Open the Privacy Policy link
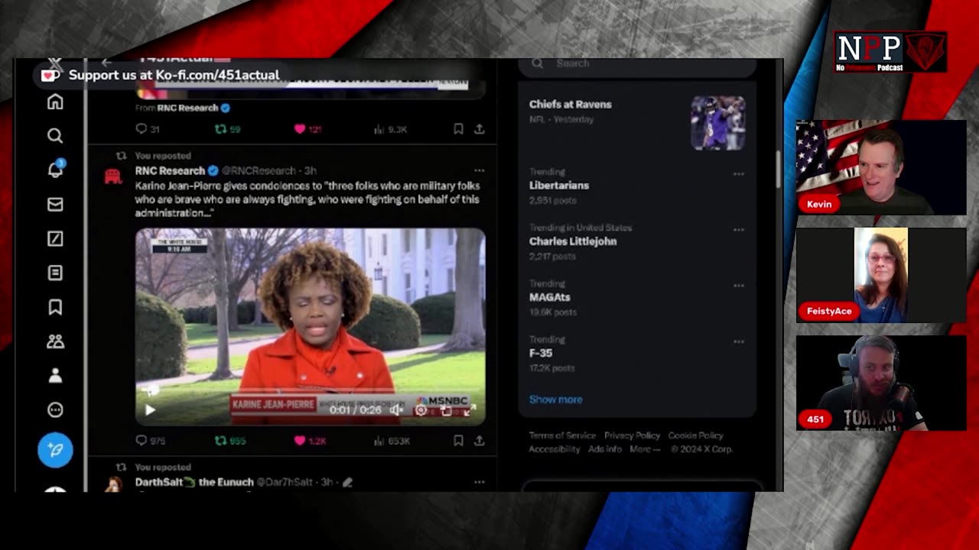The image size is (979, 550). (632, 435)
